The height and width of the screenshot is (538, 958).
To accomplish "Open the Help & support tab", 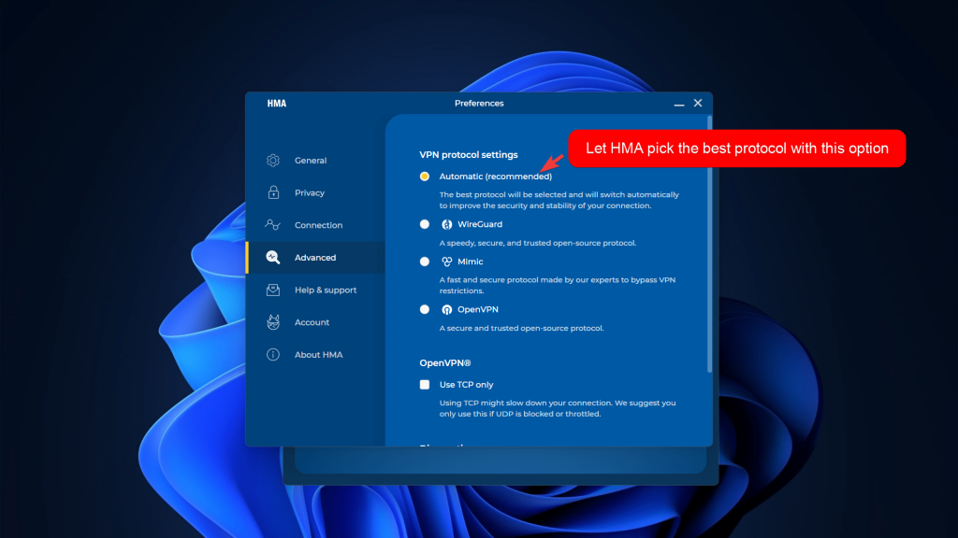I will pyautogui.click(x=315, y=290).
